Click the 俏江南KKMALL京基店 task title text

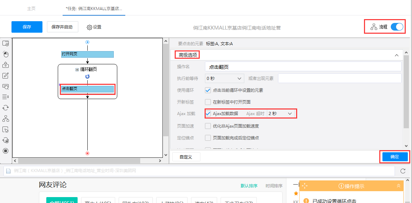click(x=237, y=27)
